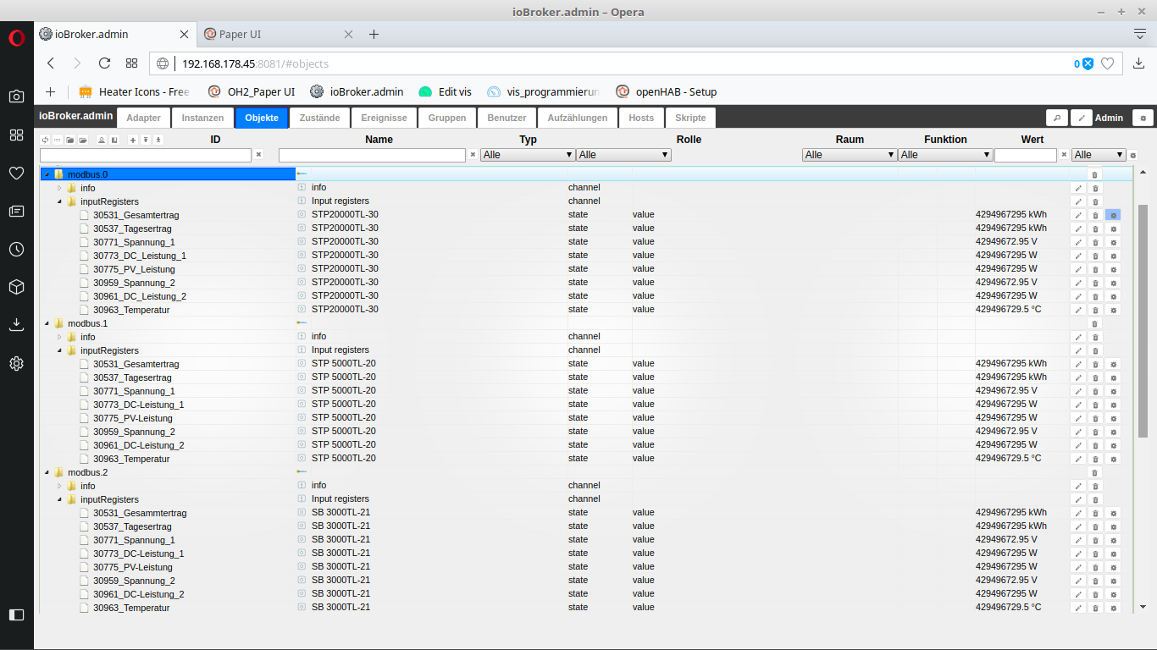Open Opera settings gear in sidebar
Viewport: 1157px width, 650px height.
click(16, 363)
